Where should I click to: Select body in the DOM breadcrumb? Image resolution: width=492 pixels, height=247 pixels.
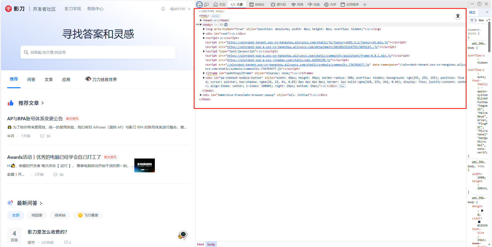click(211, 244)
